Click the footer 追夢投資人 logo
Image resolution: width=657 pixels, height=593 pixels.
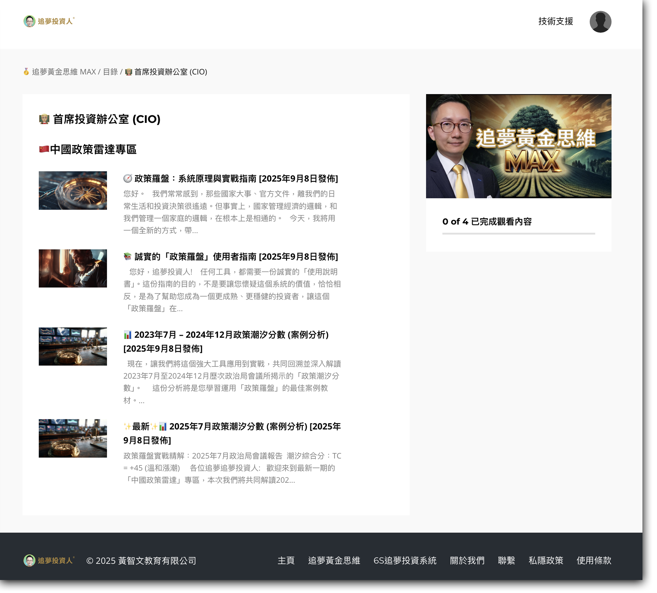coord(49,561)
